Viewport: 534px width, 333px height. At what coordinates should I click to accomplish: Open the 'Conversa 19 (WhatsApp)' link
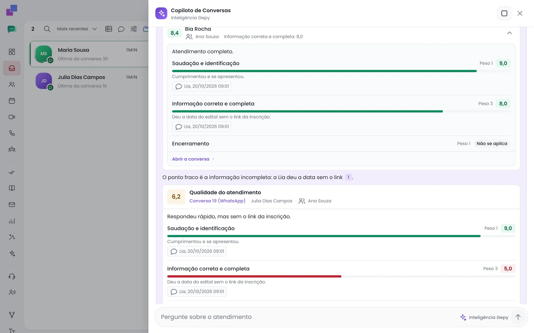point(217,201)
